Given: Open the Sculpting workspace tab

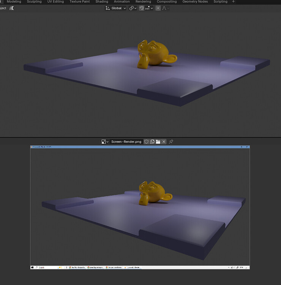Looking at the screenshot, I should (34, 2).
